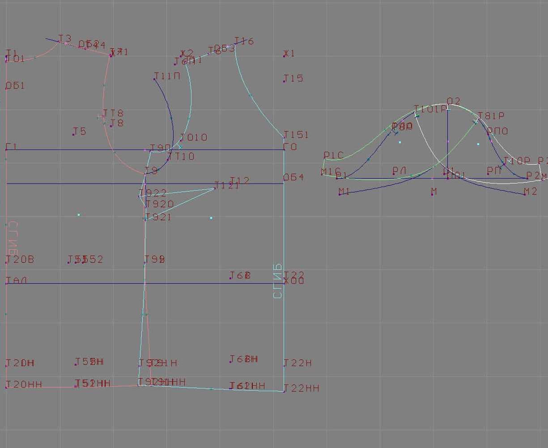Pick the T15 point marker
548x448 pixels.
click(x=284, y=81)
